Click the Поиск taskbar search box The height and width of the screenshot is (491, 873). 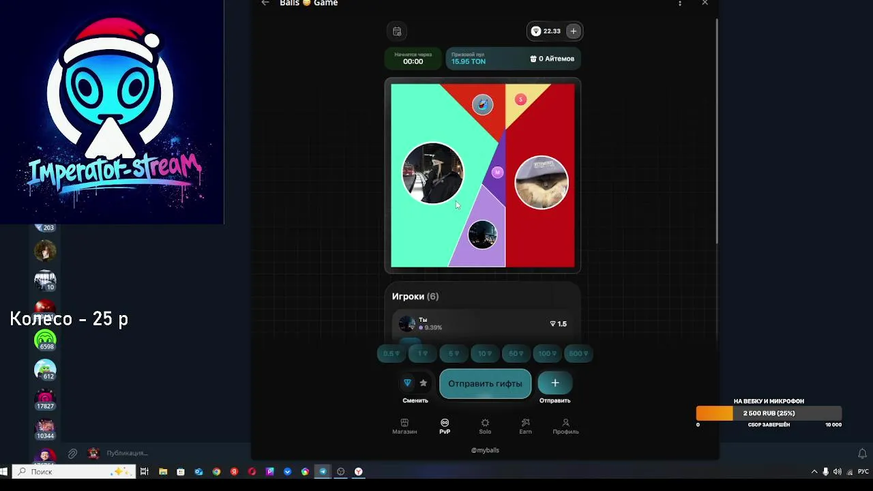pyautogui.click(x=74, y=471)
